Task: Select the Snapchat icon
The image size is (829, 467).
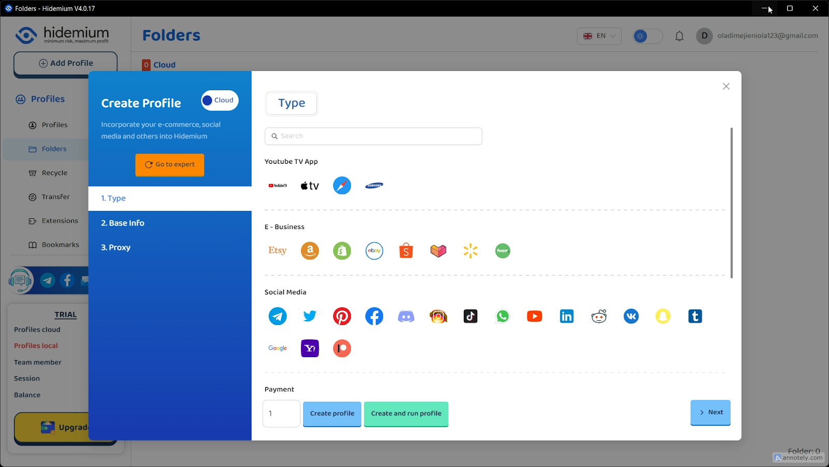Action: point(663,316)
